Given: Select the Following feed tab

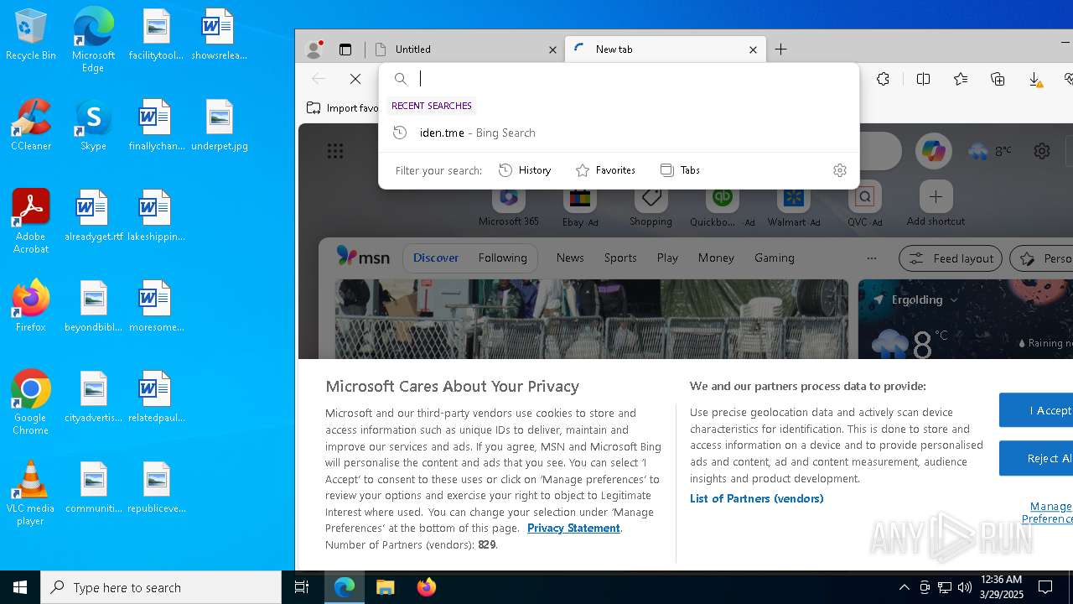Looking at the screenshot, I should pyautogui.click(x=503, y=258).
